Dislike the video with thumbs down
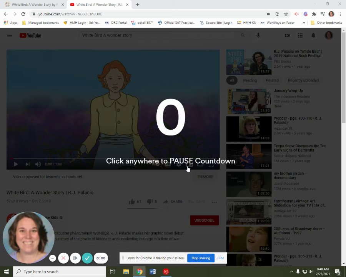Screen dimensions: 346x277 [x=150, y=202]
